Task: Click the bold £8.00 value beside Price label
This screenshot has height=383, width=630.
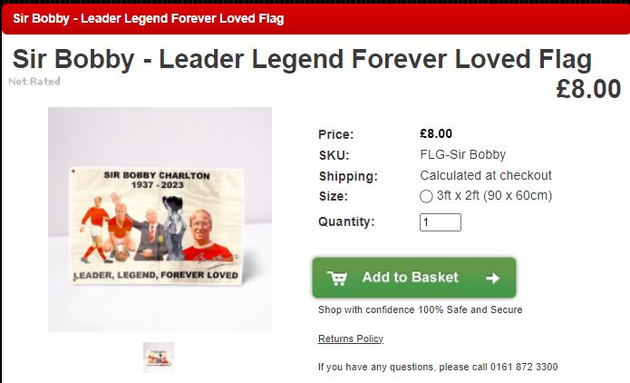Action: point(436,133)
